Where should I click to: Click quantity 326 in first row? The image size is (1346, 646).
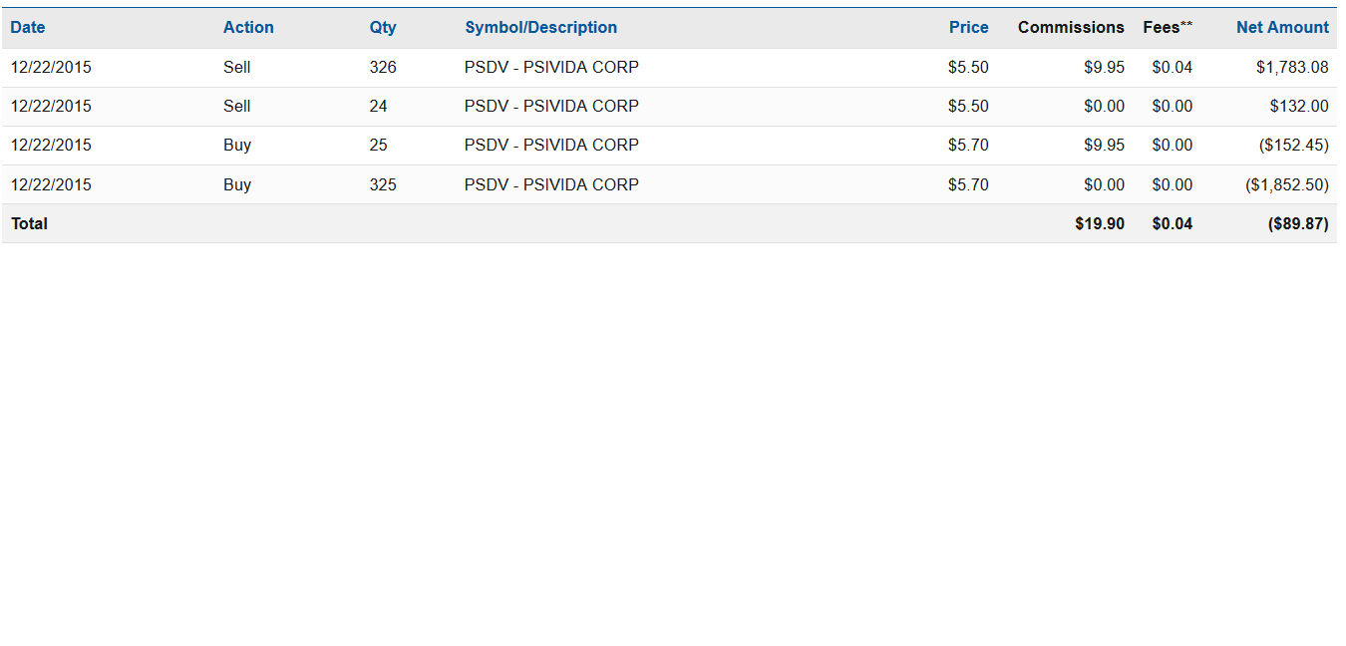[383, 68]
